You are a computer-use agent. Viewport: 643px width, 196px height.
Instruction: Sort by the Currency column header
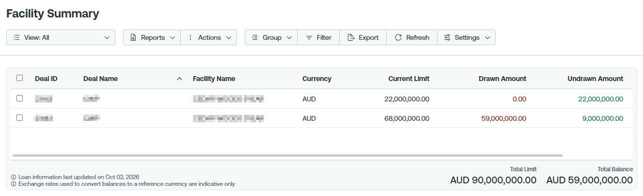(317, 79)
